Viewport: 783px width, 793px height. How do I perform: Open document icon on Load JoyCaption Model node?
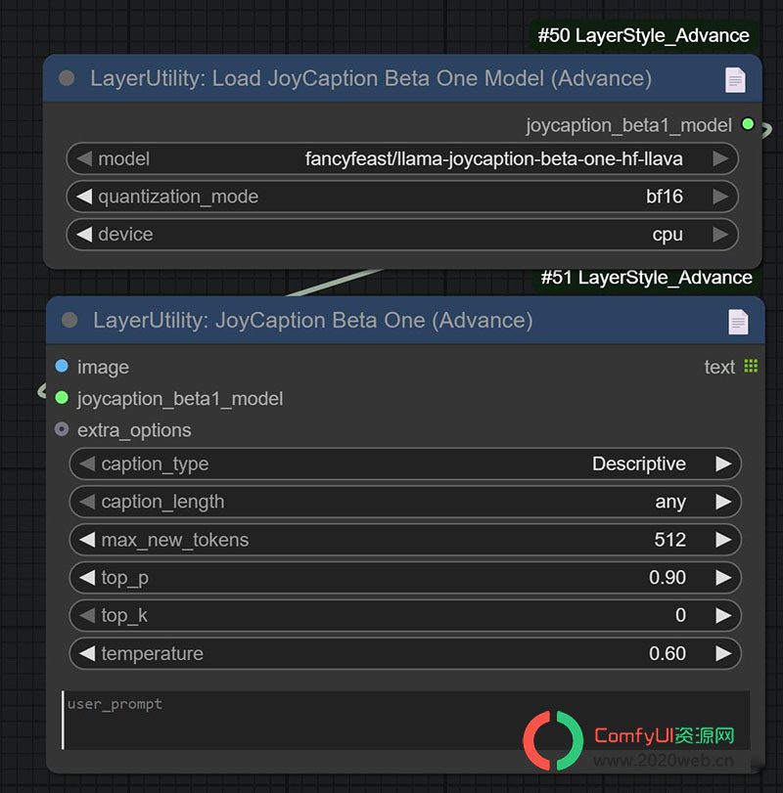(735, 80)
